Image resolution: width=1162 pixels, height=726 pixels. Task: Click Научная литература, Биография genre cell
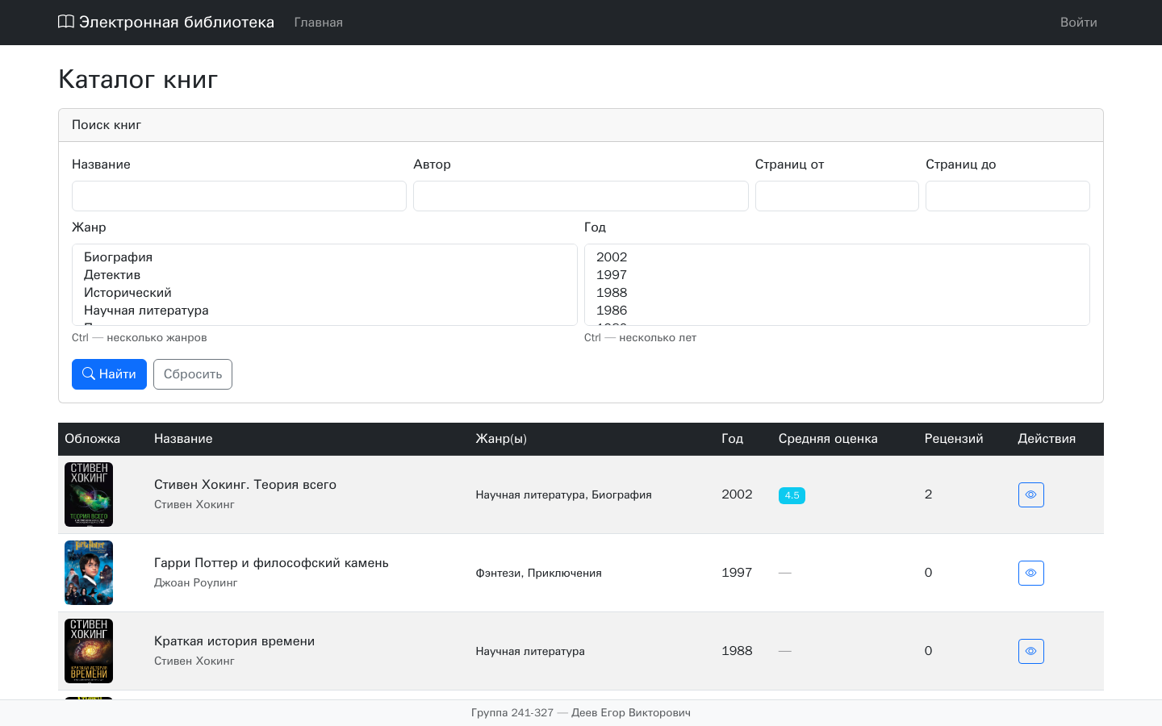[x=563, y=494]
